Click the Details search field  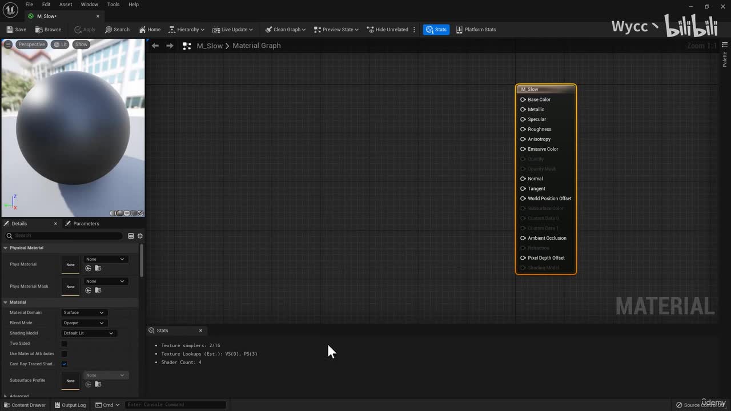[63, 236]
